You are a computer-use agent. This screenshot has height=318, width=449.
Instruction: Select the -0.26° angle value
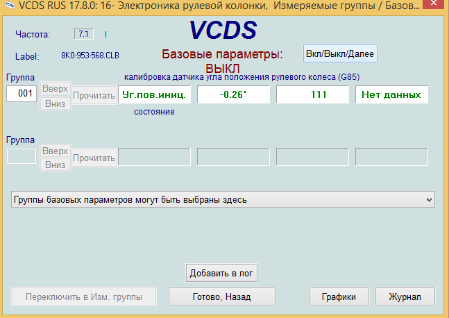tap(233, 94)
